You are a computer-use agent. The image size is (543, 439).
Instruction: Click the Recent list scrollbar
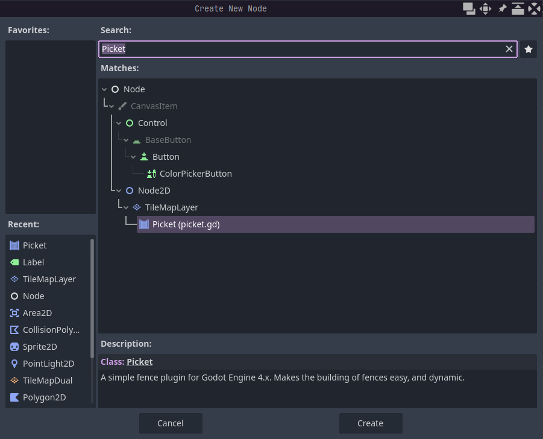[92, 298]
